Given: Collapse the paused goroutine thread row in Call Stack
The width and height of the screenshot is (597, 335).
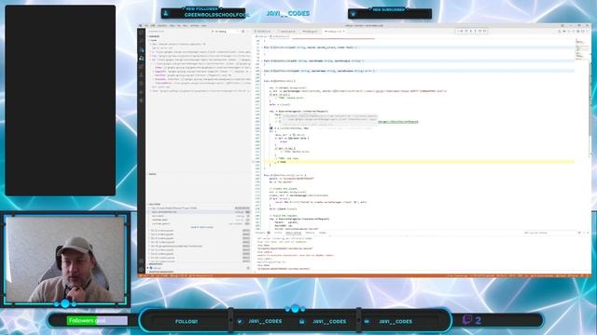Looking at the screenshot, I should click(x=199, y=208).
